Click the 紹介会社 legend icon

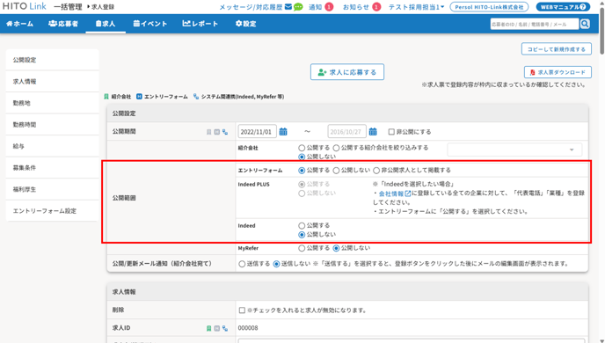pyautogui.click(x=106, y=97)
